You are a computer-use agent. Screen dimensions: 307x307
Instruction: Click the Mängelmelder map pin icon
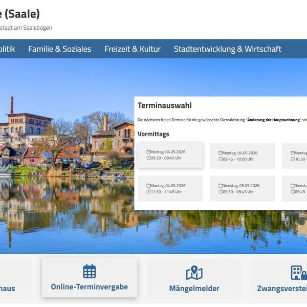(194, 273)
